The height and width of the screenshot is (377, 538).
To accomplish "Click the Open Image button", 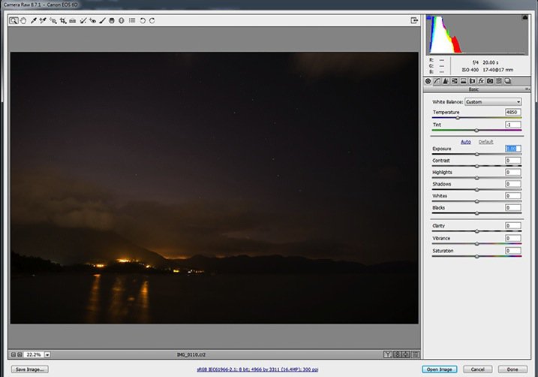I will click(440, 369).
